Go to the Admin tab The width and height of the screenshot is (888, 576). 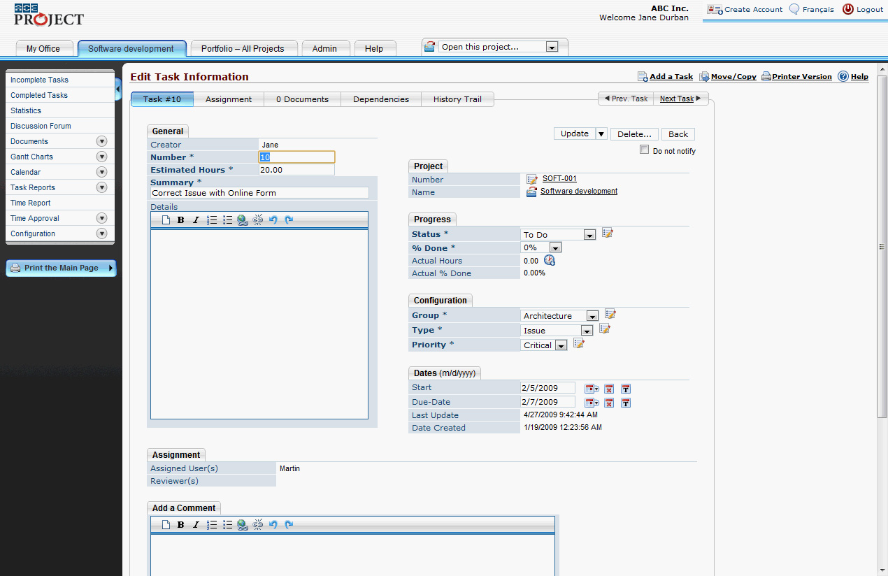tap(324, 49)
